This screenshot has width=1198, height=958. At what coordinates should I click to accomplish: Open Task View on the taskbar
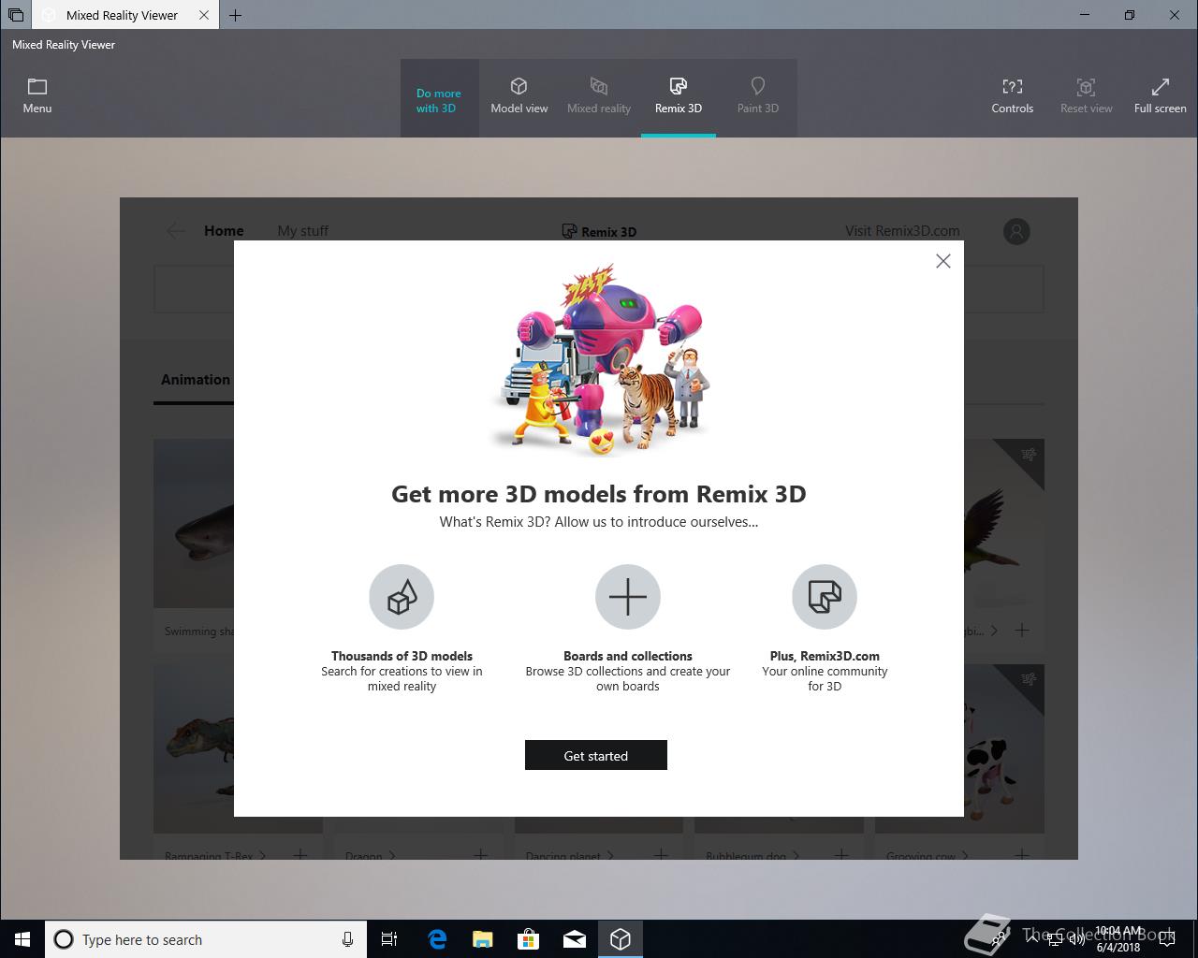[x=389, y=939]
